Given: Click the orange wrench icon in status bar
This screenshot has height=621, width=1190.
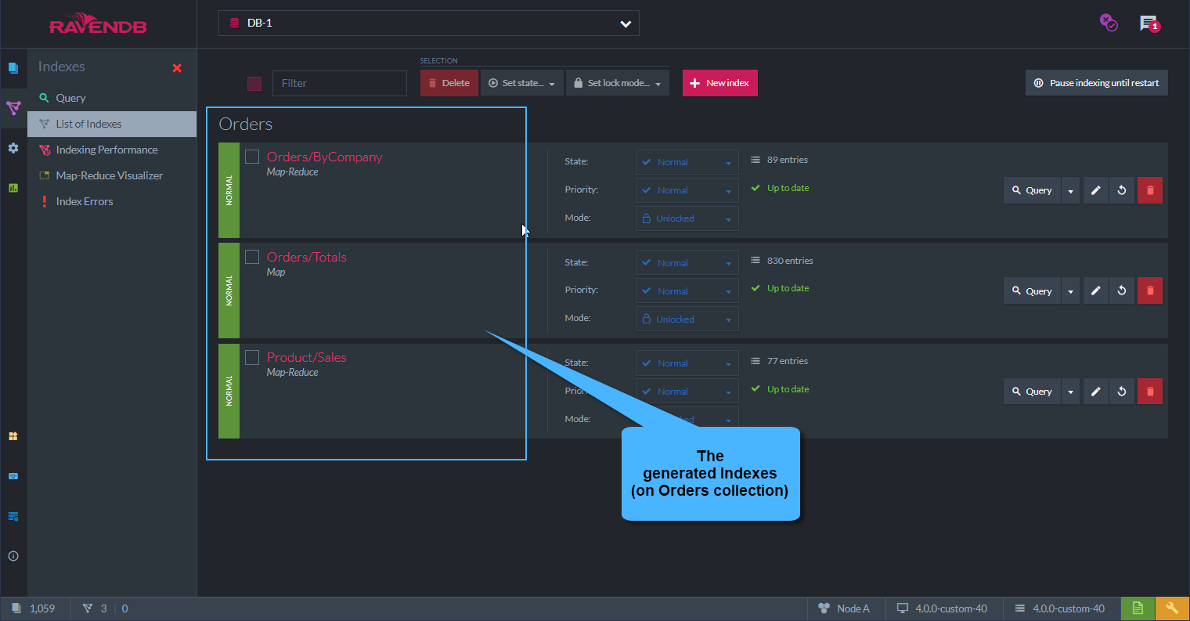Looking at the screenshot, I should (1172, 608).
